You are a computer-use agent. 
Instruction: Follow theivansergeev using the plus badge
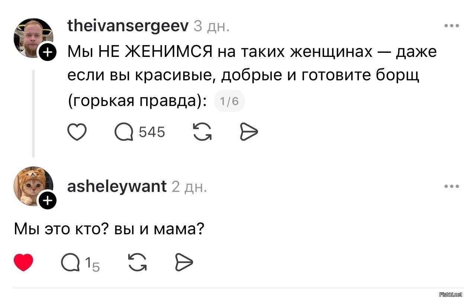47,52
